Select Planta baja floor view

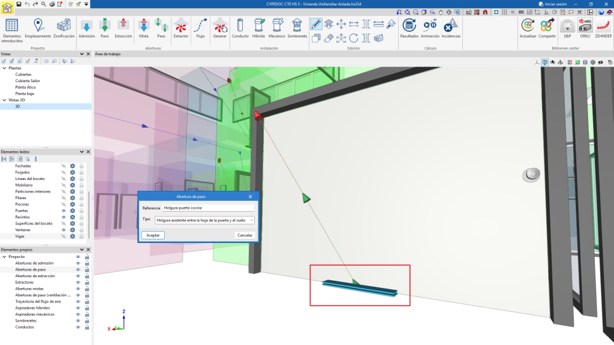(24, 94)
